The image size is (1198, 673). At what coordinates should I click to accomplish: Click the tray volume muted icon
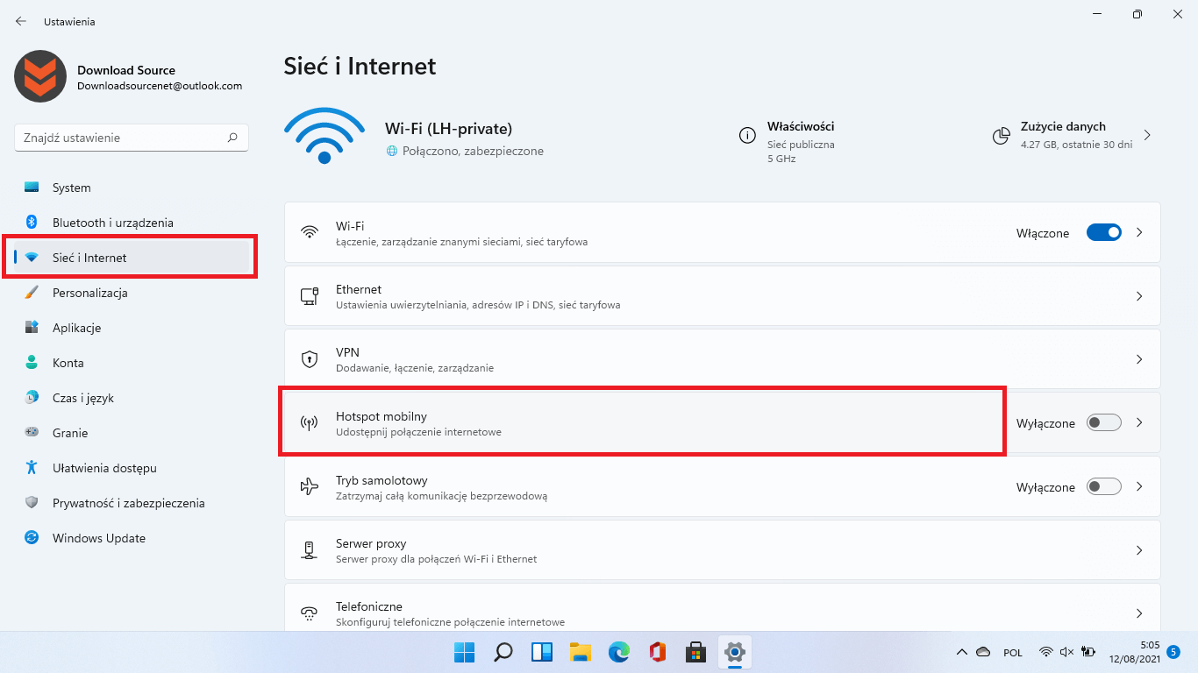[x=1067, y=652]
